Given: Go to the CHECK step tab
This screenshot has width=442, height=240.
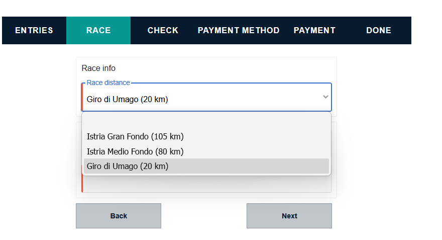Looking at the screenshot, I should coord(163,30).
